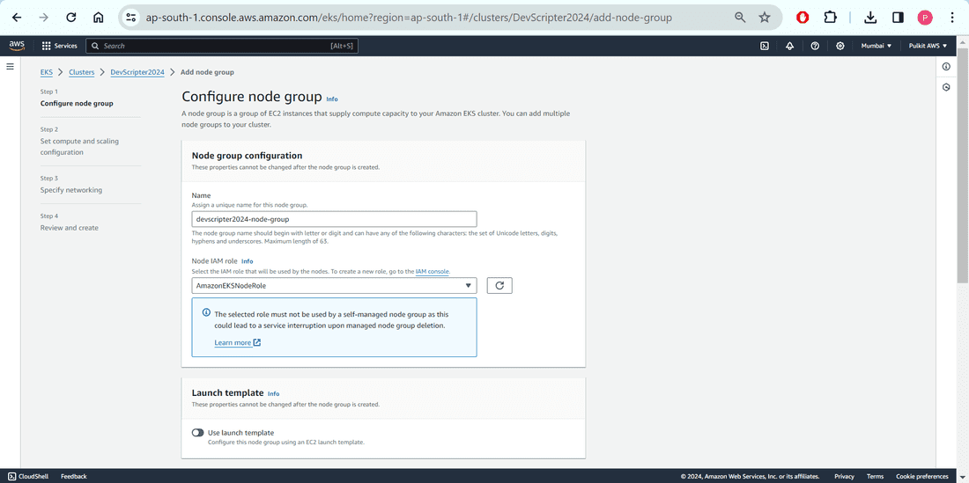The height and width of the screenshot is (483, 969).
Task: Open the notifications bell icon
Action: (x=790, y=46)
